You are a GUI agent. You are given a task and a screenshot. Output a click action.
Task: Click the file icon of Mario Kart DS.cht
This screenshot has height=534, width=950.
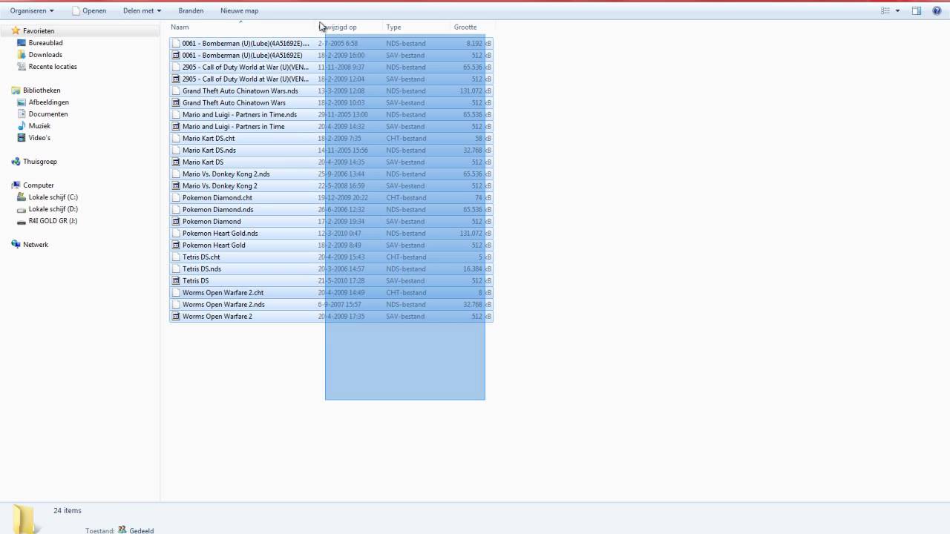coord(176,138)
